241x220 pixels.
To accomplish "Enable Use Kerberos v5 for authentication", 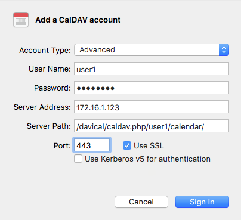I will pyautogui.click(x=78, y=159).
